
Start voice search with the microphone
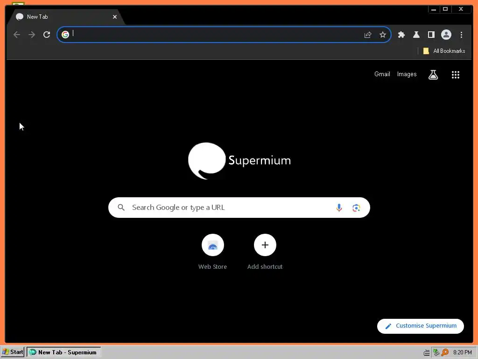339,208
